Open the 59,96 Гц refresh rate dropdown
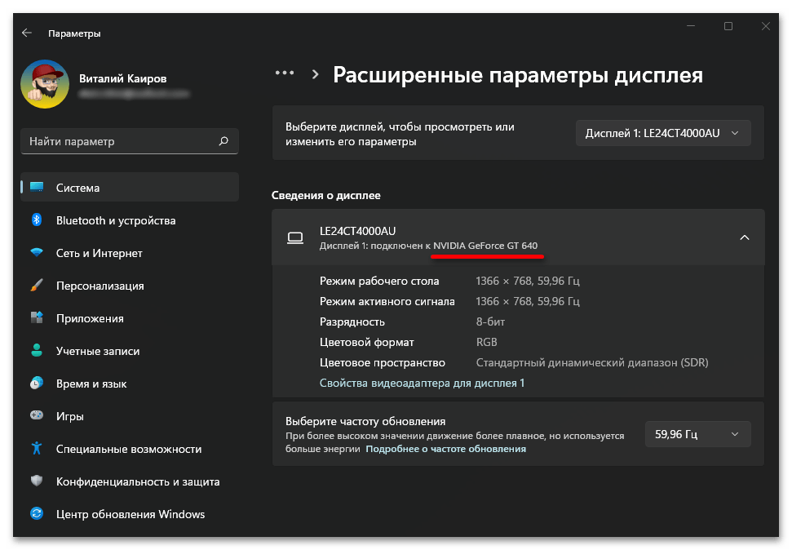 pos(697,434)
